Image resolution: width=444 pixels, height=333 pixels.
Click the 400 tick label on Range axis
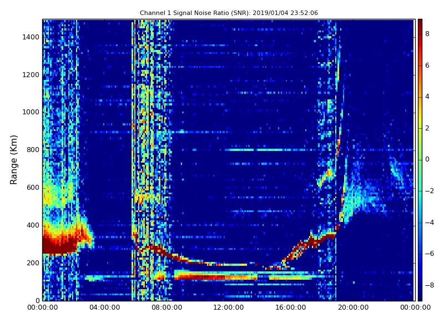coord(33,225)
